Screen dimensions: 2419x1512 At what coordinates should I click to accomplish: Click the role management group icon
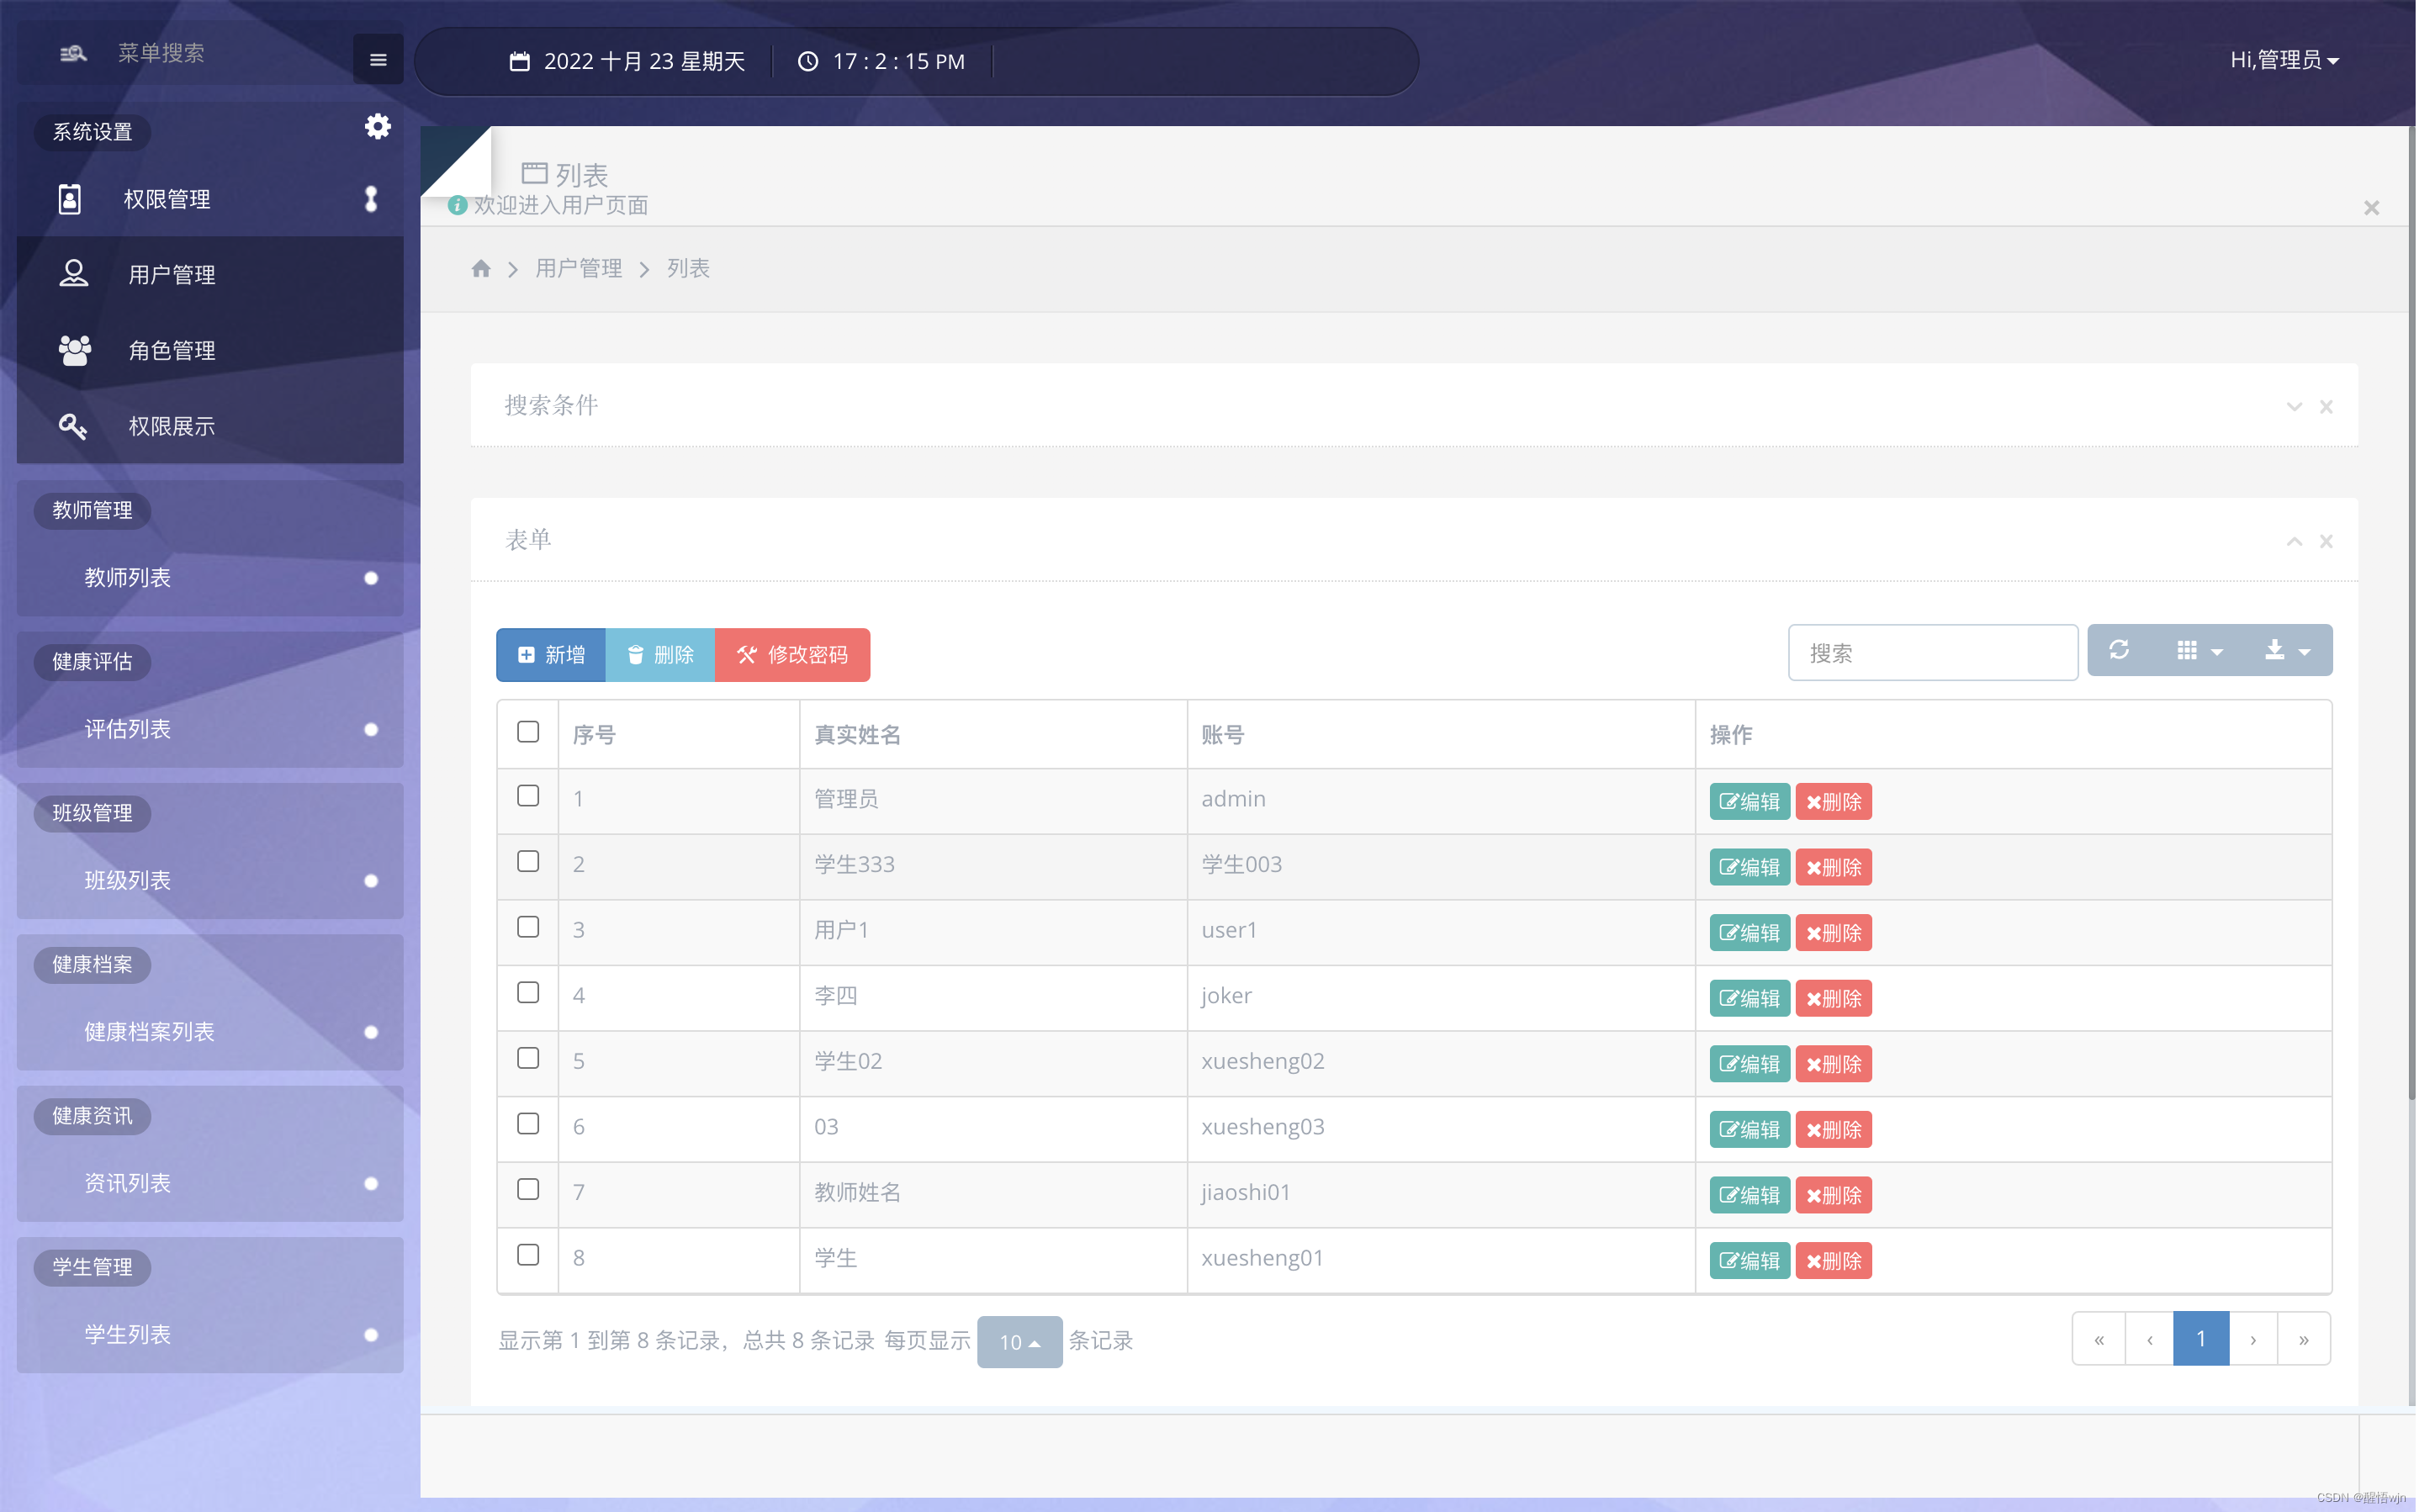[x=74, y=350]
